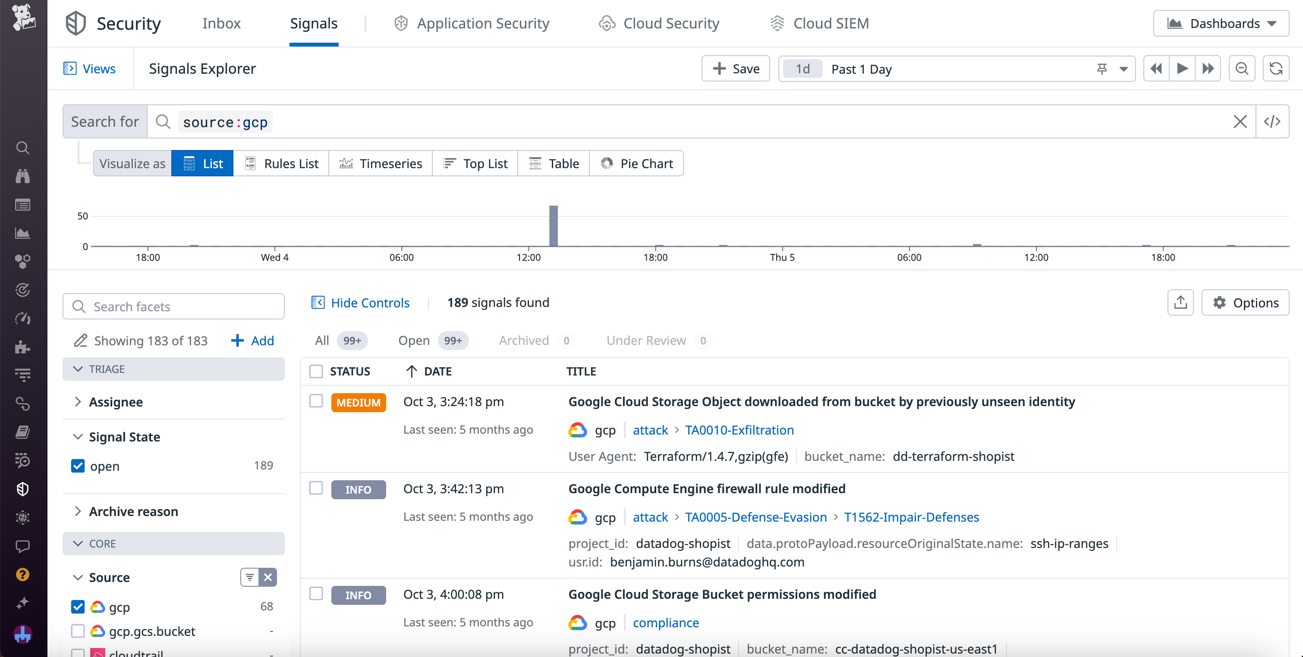Open the search icon in the left sidebar

22,147
